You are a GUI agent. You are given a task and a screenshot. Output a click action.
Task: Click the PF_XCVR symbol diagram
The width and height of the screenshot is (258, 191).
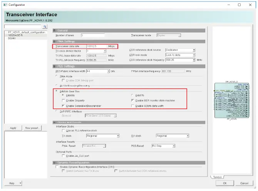(232, 100)
